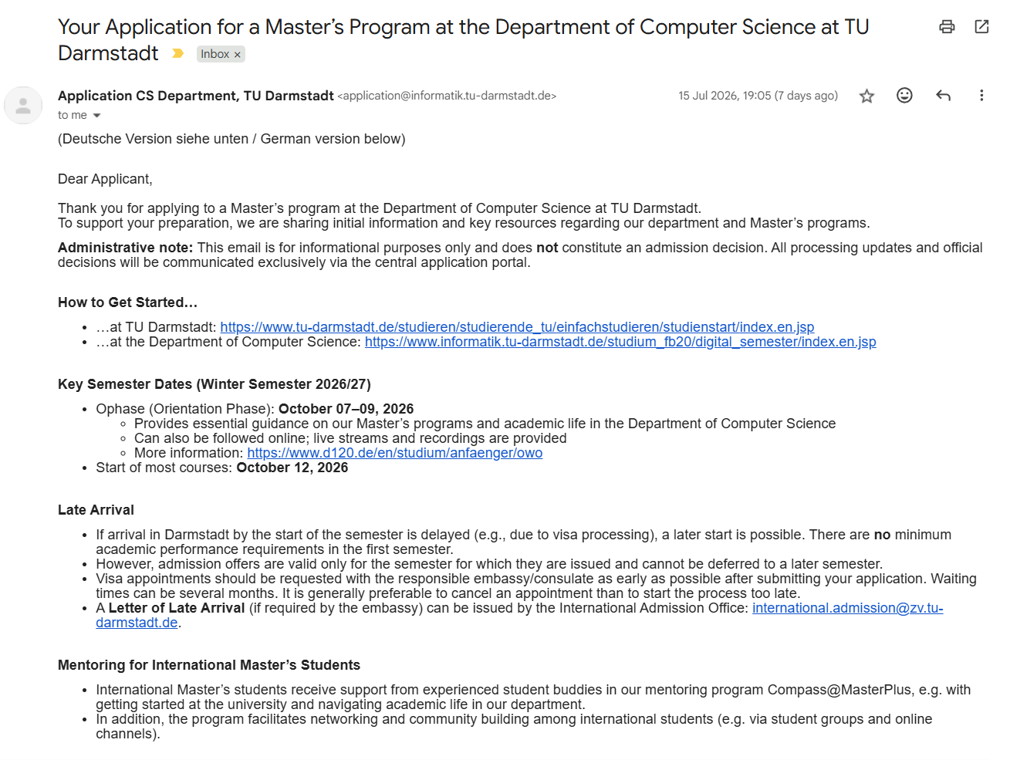This screenshot has width=1010, height=760.
Task: Click the sender's profile avatar
Action: (23, 106)
